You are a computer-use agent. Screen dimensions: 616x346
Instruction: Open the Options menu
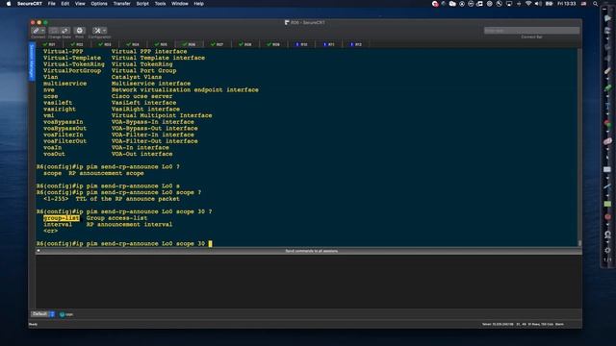pos(99,4)
